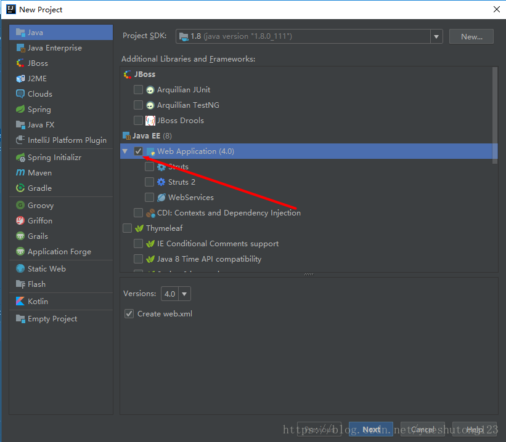Select IntelliJ Platform Plugin icon

pyautogui.click(x=20, y=140)
